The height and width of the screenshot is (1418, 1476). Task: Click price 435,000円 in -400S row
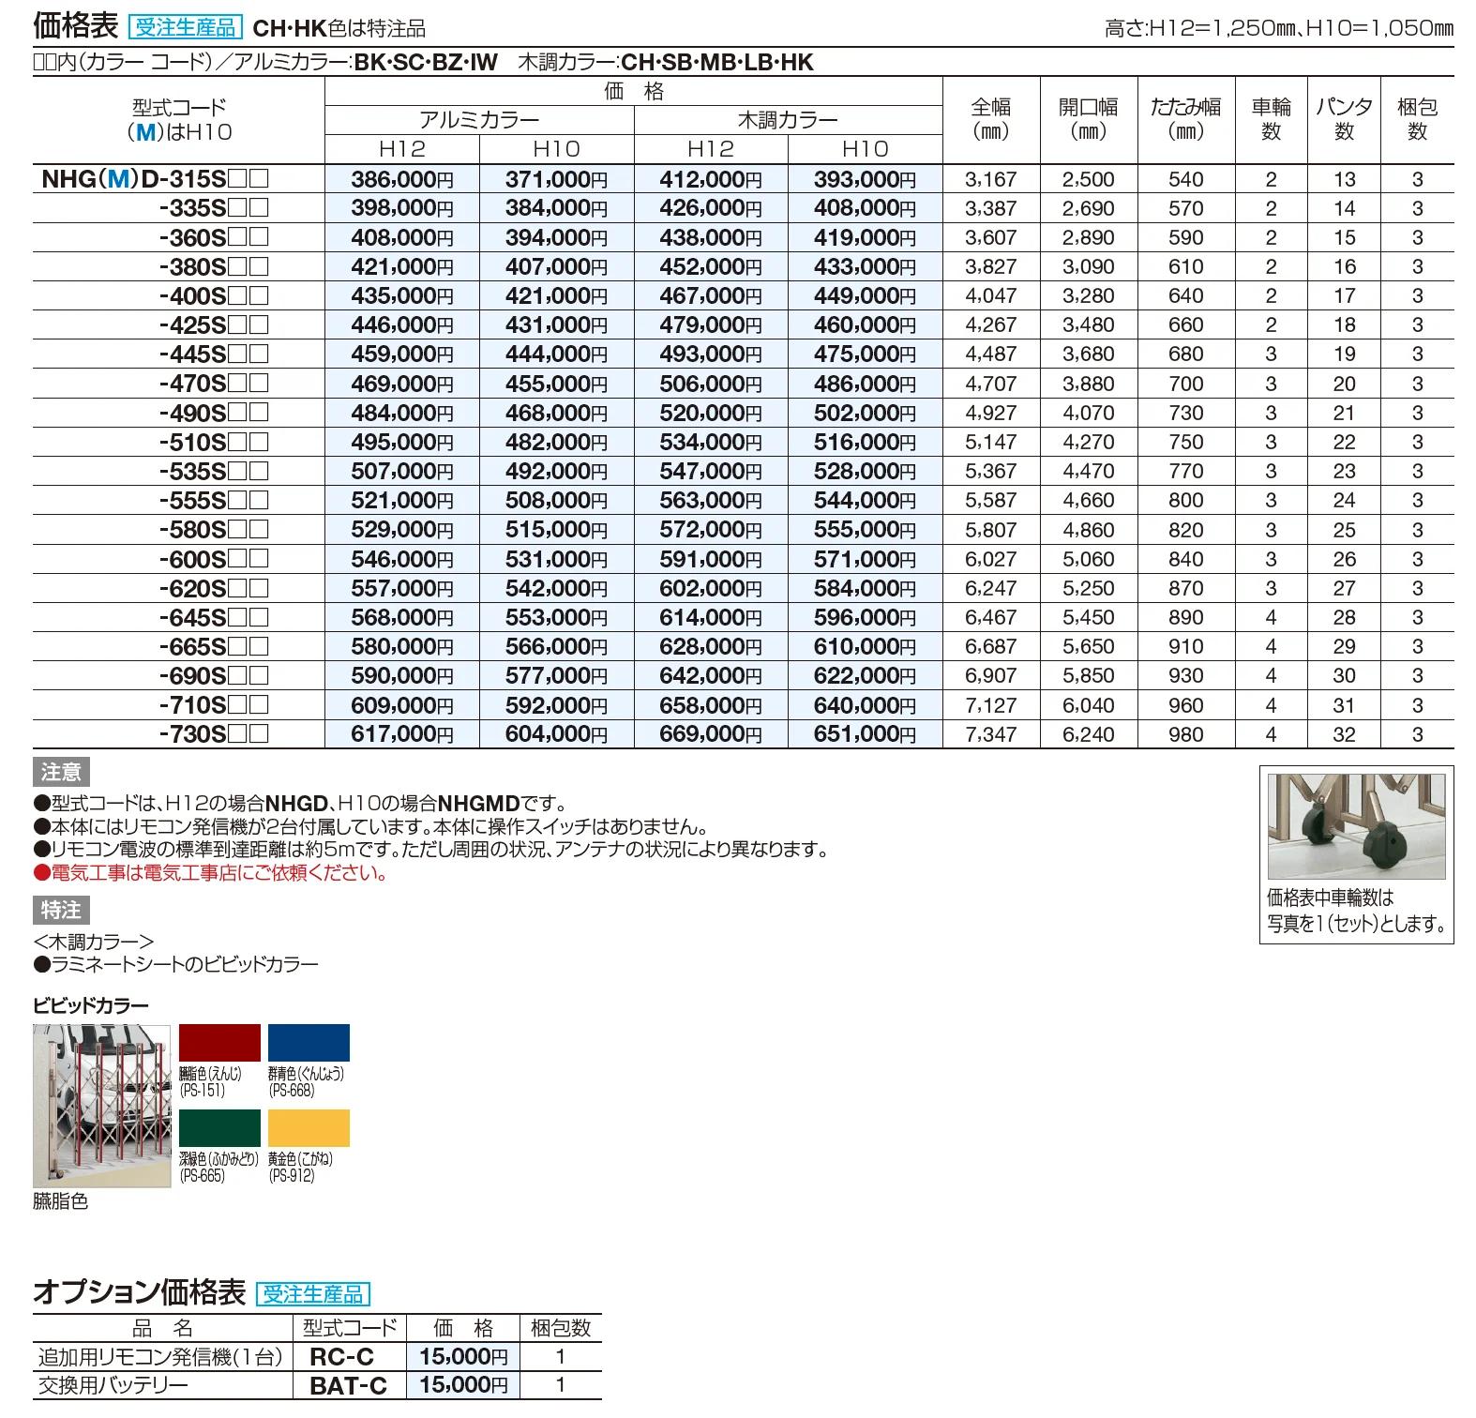[x=402, y=296]
